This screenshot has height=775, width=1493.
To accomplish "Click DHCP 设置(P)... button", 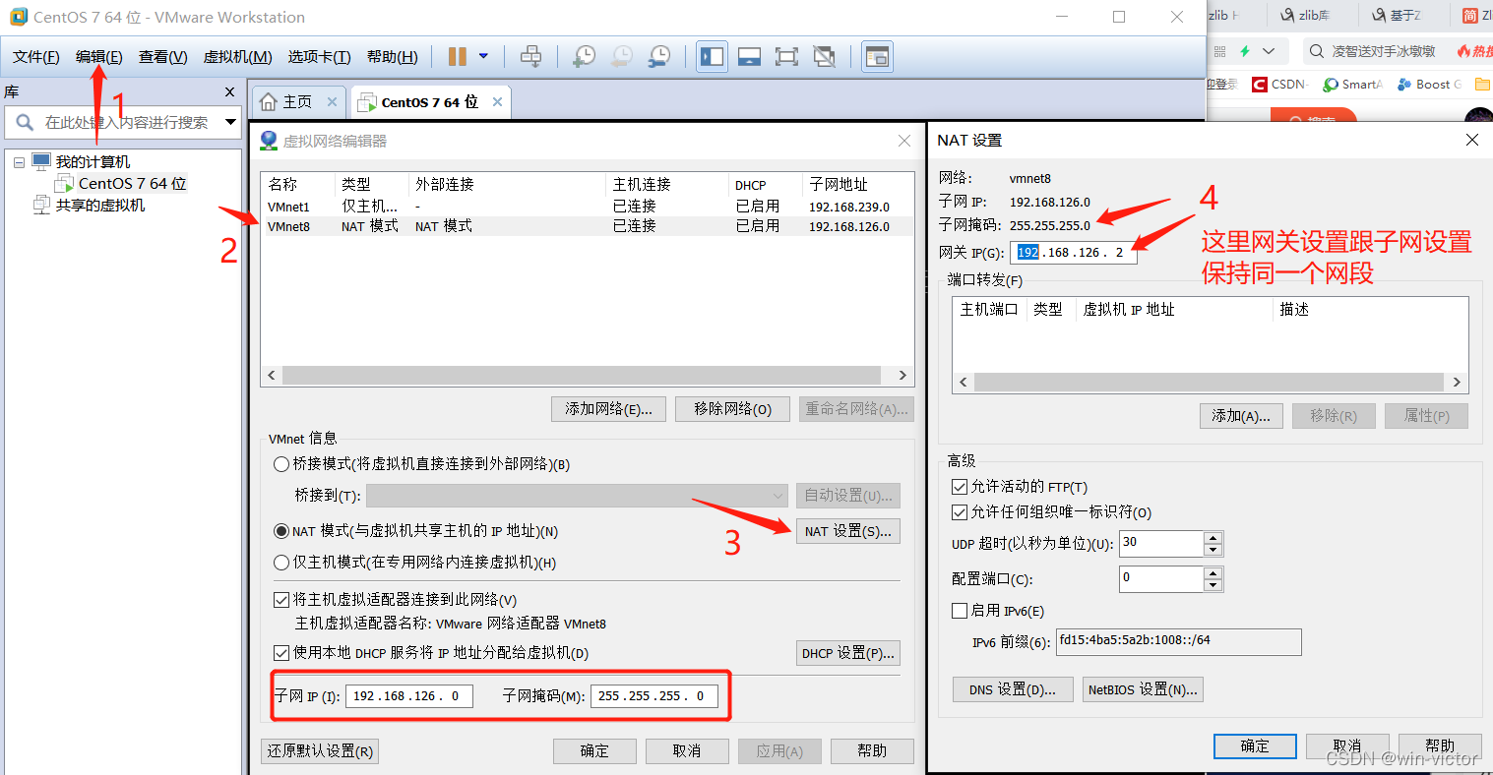I will tap(847, 653).
